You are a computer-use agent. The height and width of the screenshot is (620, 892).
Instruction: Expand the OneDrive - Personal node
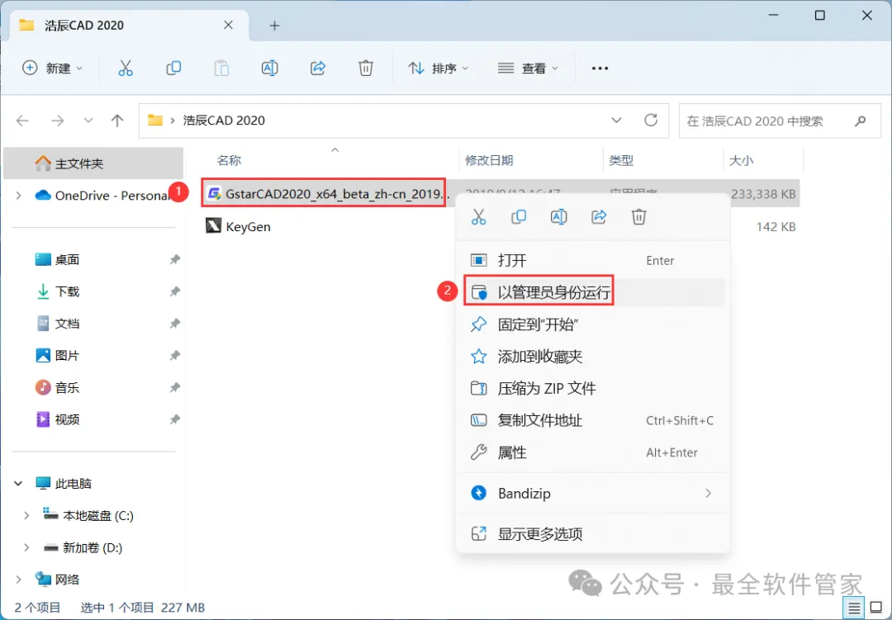point(19,196)
